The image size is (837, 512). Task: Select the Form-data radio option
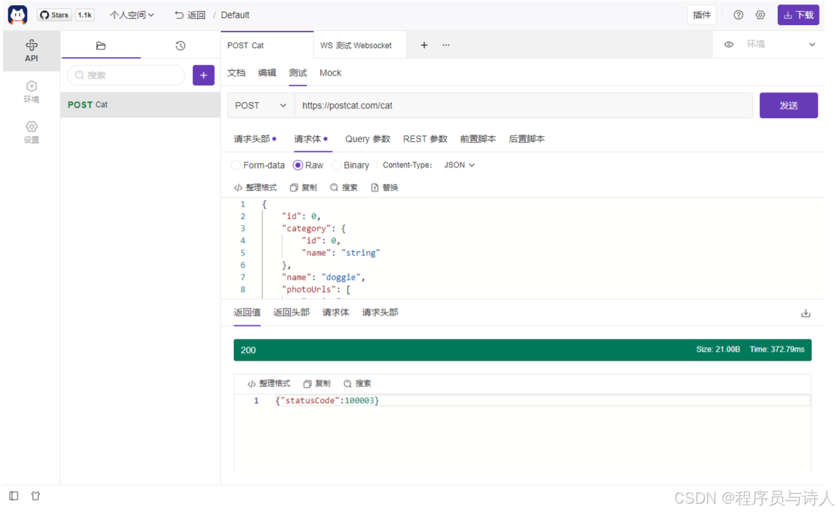(x=258, y=165)
